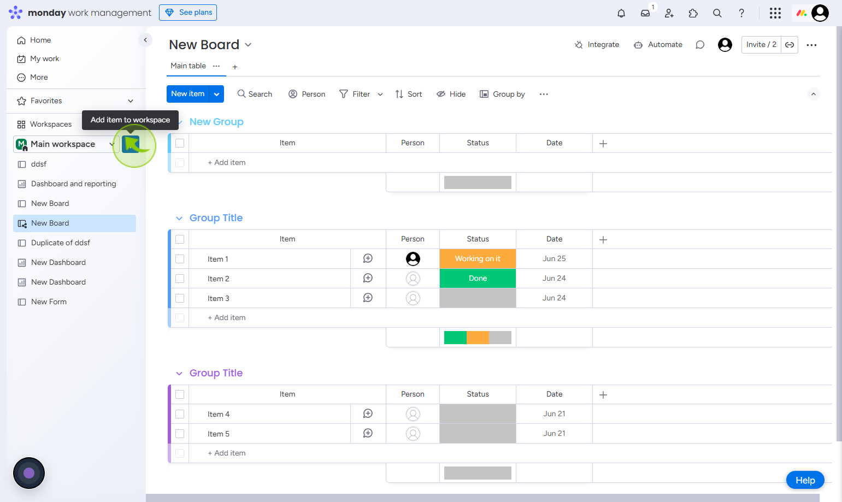Select all in blue Group Title header checkbox
The width and height of the screenshot is (842, 502).
(180, 239)
